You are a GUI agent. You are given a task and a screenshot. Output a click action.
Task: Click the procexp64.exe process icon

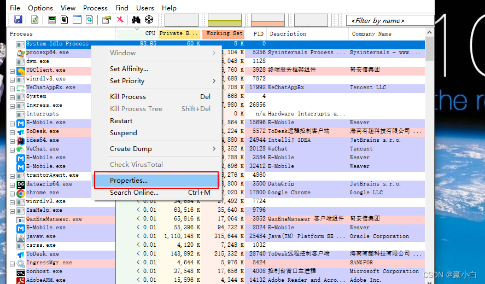point(21,53)
